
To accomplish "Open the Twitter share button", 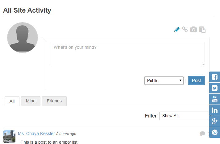I will [215, 88].
